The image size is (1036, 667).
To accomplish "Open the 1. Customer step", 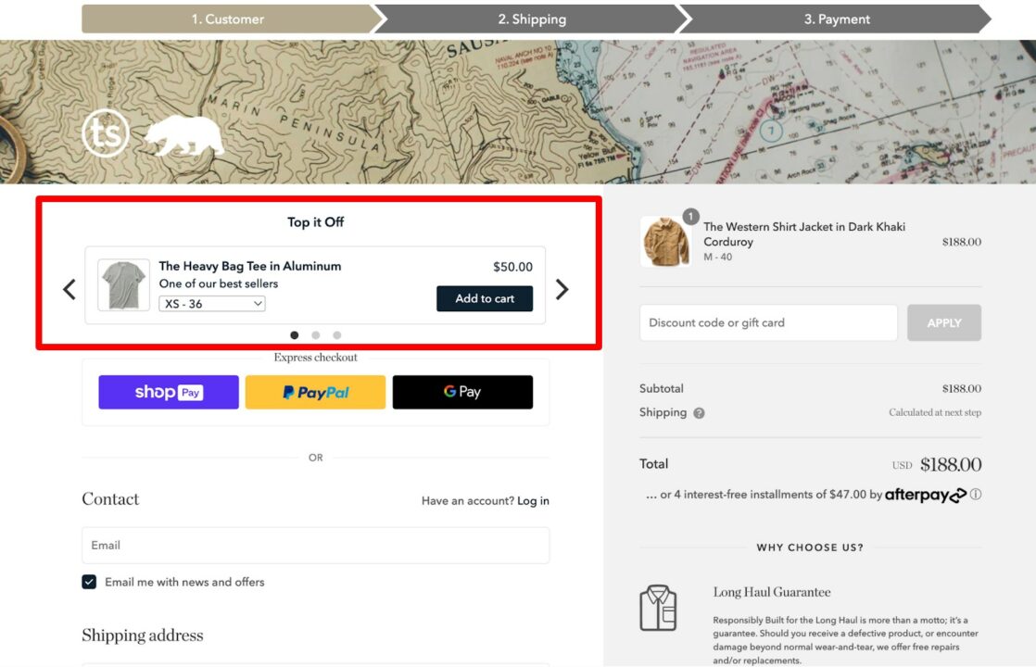I will (228, 19).
